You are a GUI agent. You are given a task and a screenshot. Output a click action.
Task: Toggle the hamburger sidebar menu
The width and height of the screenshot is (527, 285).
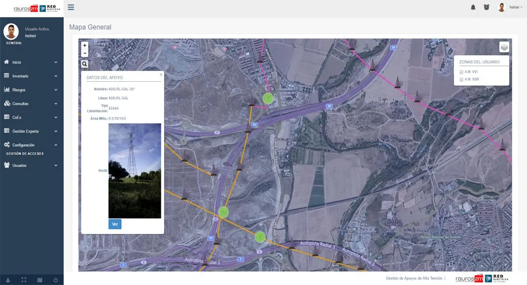(x=71, y=8)
